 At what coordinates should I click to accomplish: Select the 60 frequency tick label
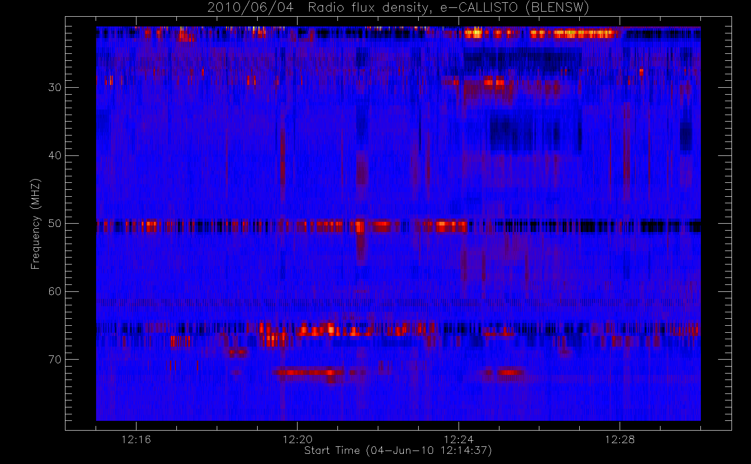tap(55, 291)
